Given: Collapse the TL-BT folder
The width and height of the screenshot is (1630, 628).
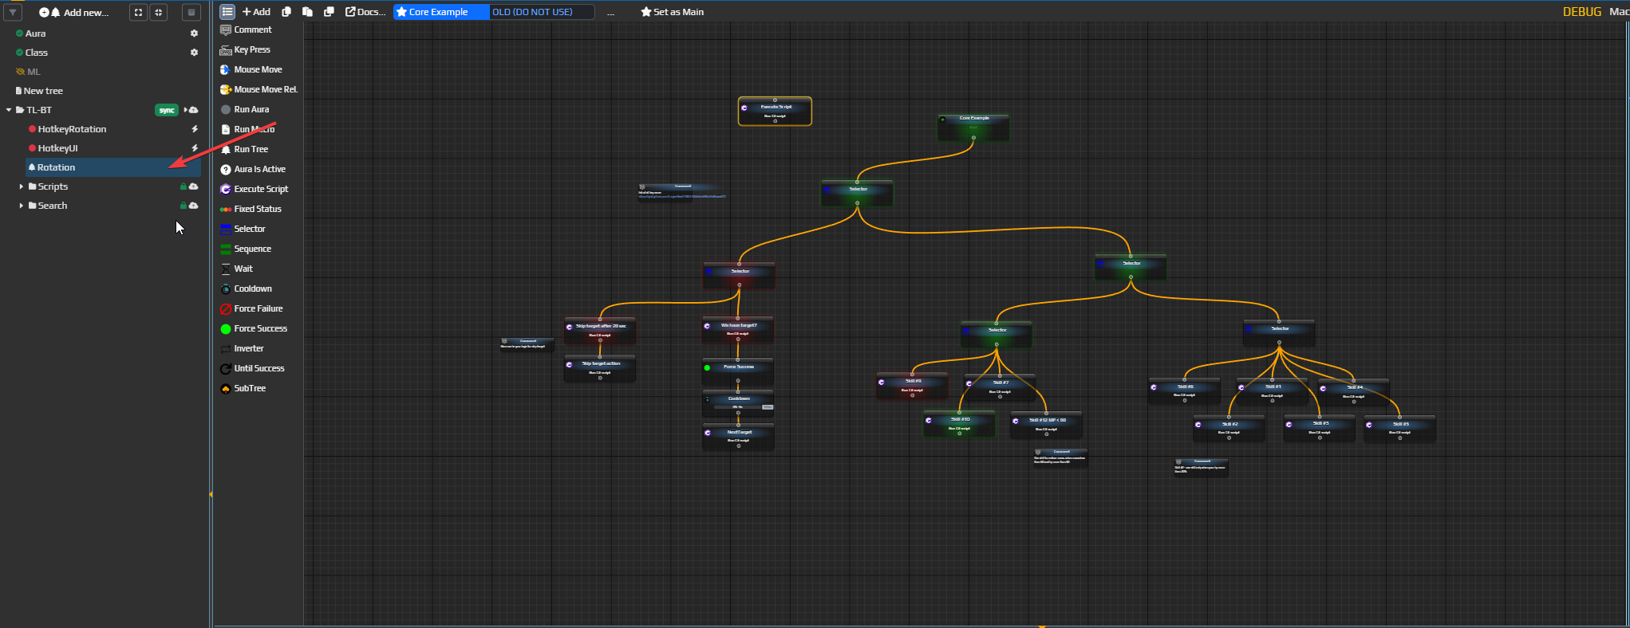Looking at the screenshot, I should [9, 110].
